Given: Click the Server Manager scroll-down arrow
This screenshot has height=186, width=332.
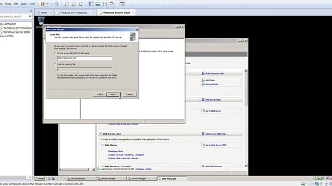Looking at the screenshot, I should pos(246,165).
